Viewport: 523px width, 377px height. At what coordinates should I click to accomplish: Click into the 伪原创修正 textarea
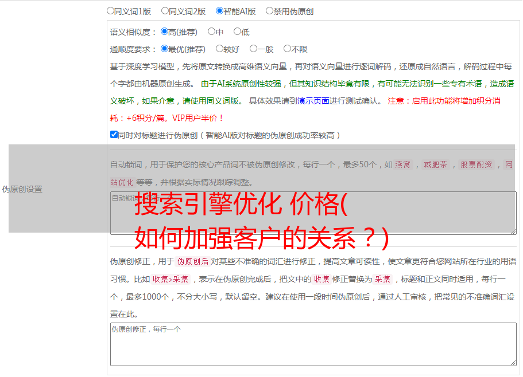(x=313, y=344)
